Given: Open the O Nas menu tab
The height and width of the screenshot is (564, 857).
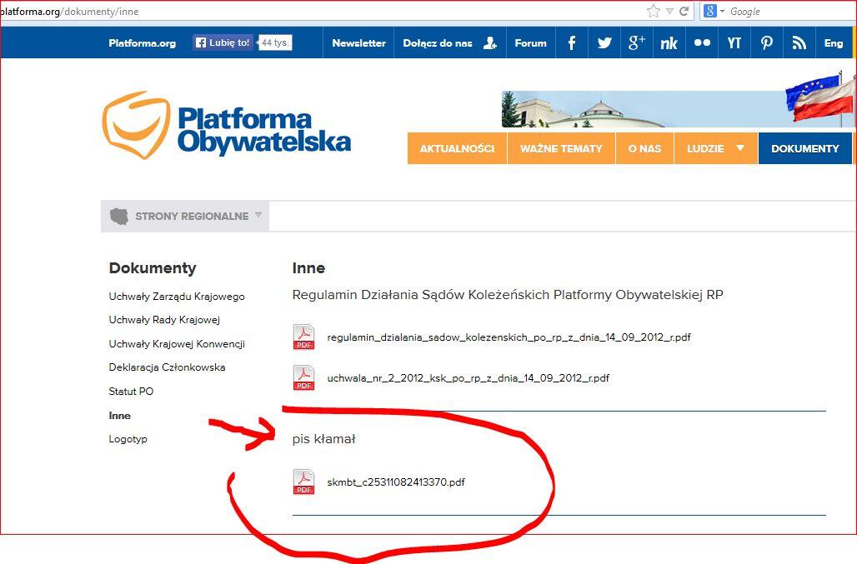Looking at the screenshot, I should click(x=644, y=148).
